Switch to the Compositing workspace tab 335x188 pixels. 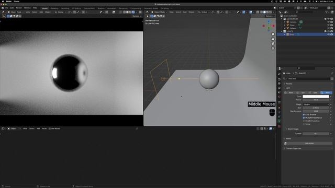coord(136,8)
